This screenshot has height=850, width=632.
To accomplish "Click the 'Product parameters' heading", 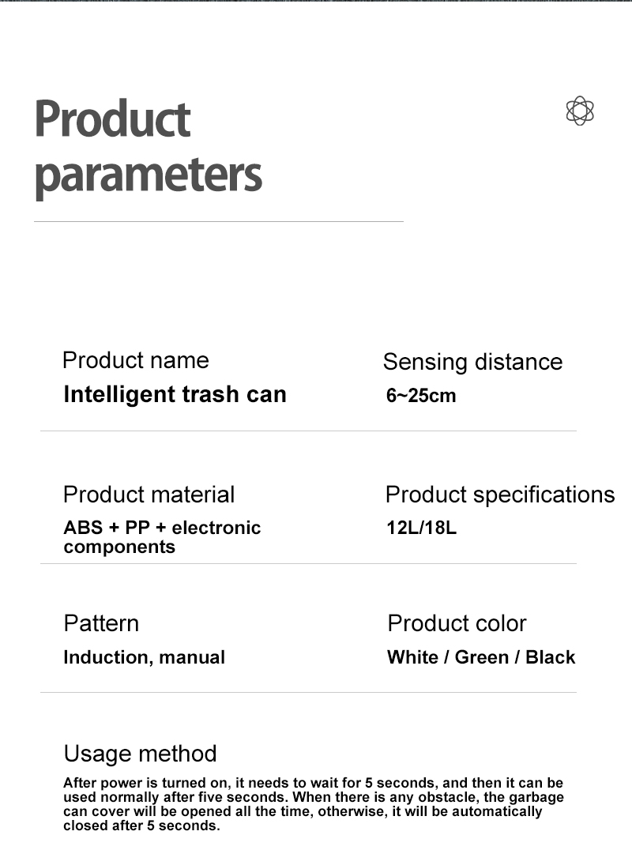I will [149, 148].
